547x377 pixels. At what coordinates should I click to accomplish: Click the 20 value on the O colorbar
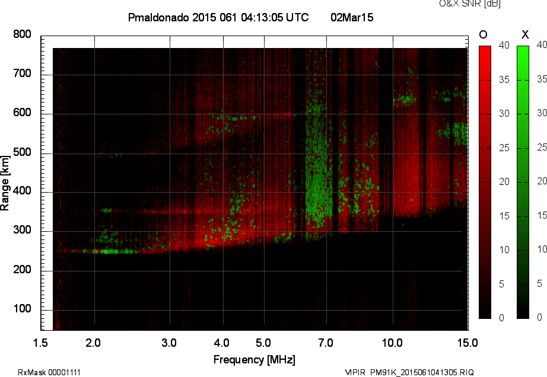504,182
